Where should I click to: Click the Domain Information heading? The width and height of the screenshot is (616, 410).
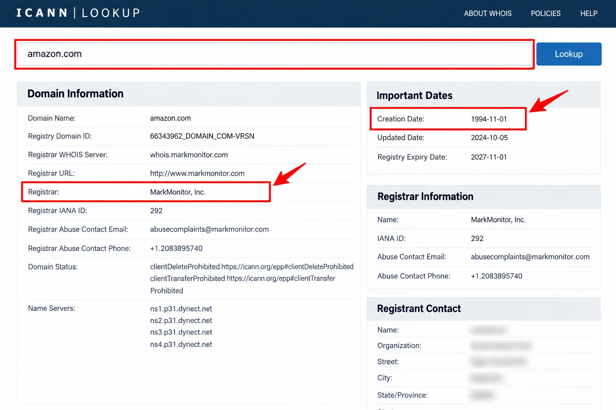click(x=75, y=94)
